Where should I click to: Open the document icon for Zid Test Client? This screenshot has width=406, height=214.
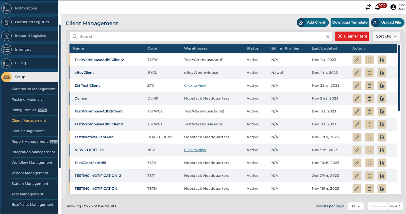[x=382, y=86]
